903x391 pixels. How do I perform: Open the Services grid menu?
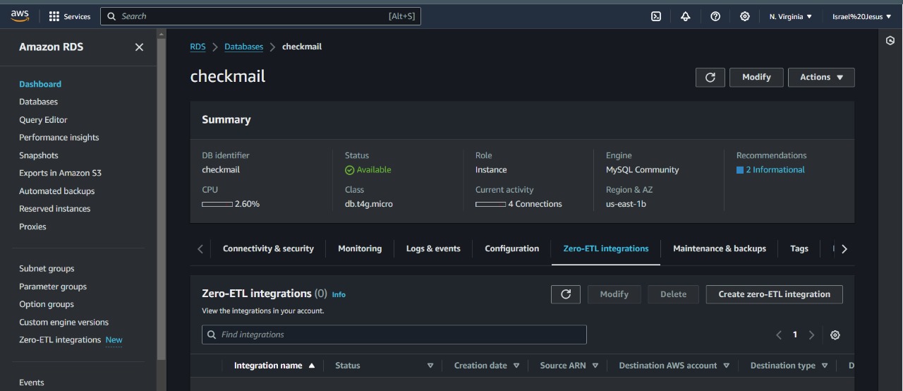tap(70, 16)
